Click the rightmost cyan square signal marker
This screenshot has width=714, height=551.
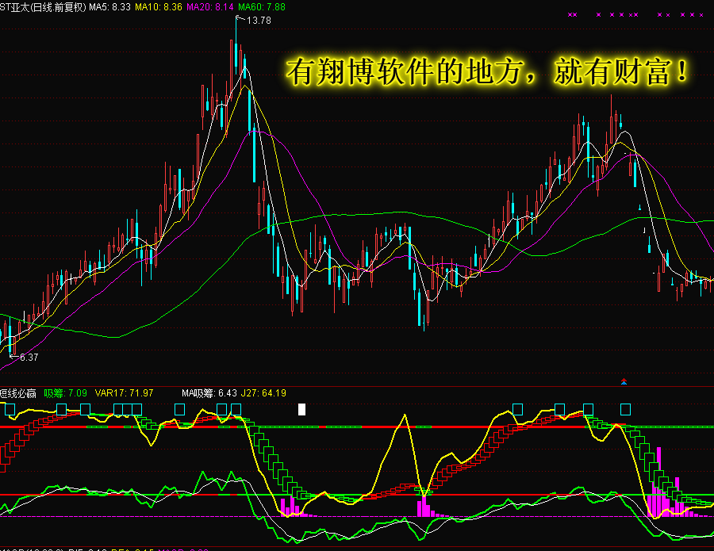click(x=625, y=410)
